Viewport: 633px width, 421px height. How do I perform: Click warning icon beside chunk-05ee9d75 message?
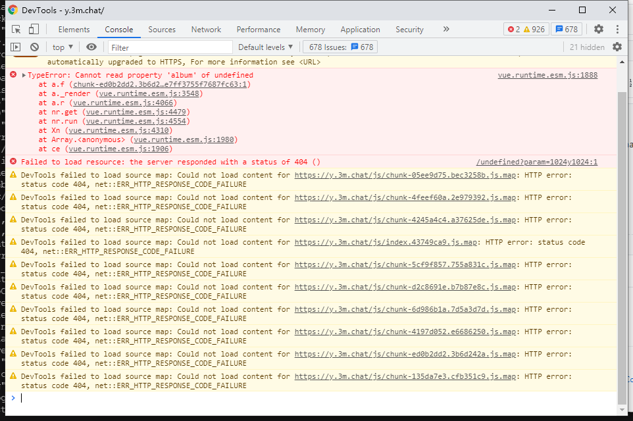tap(13, 175)
